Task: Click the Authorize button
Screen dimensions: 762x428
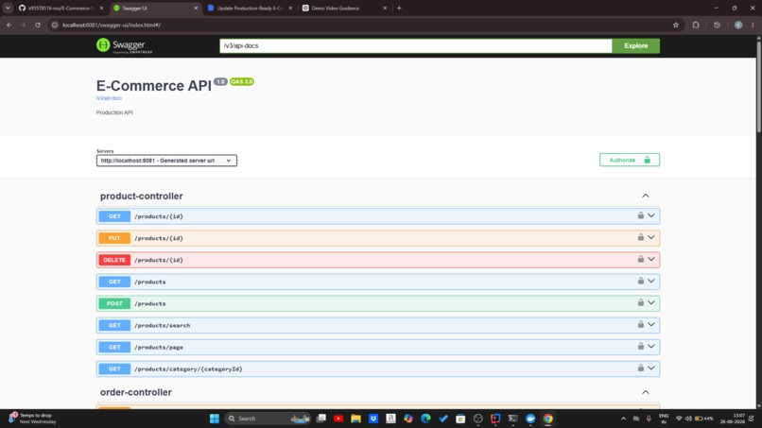Action: point(630,160)
